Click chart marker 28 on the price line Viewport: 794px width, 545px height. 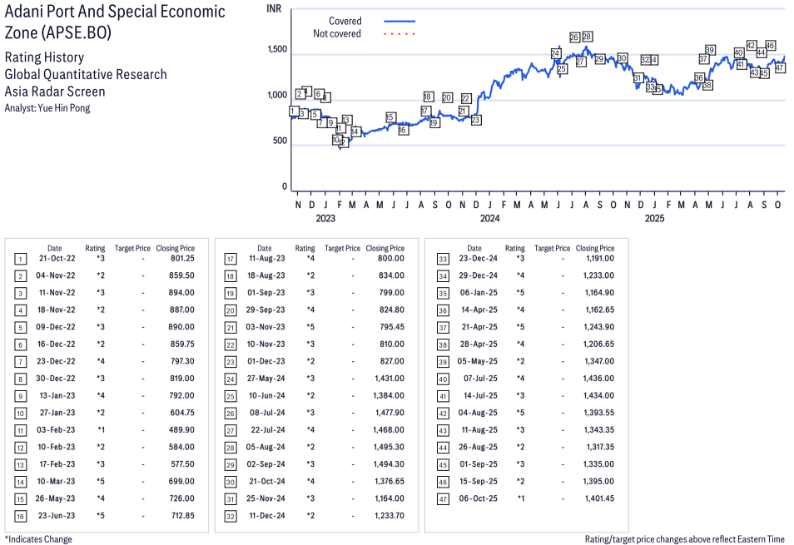tap(587, 37)
